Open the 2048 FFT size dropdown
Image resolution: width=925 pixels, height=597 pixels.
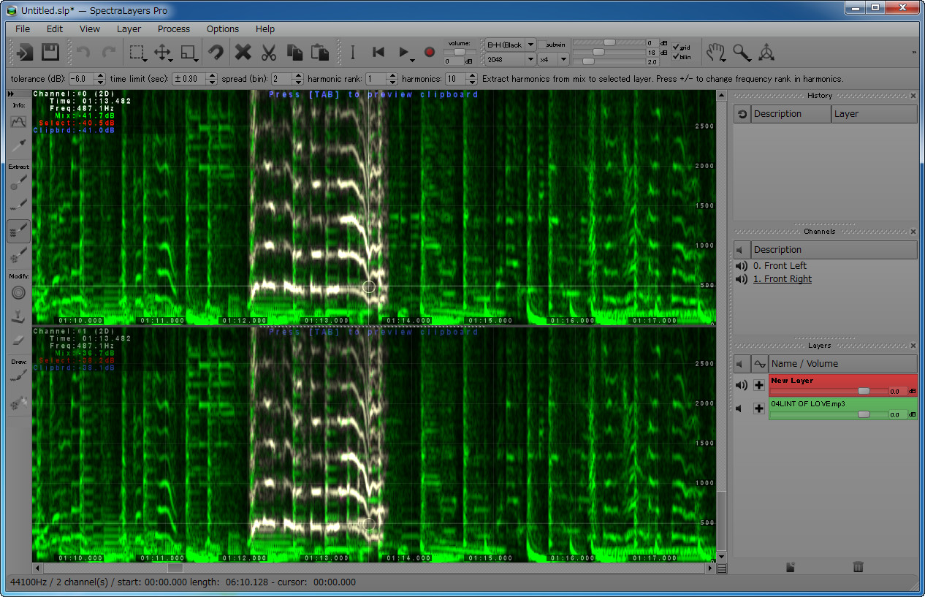(511, 59)
